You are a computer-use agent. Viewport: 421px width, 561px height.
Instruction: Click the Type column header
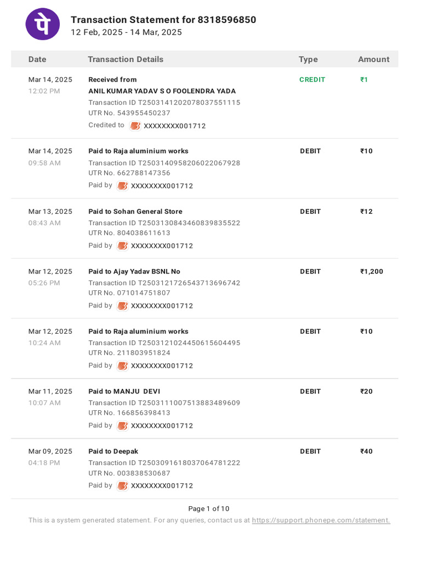[308, 59]
